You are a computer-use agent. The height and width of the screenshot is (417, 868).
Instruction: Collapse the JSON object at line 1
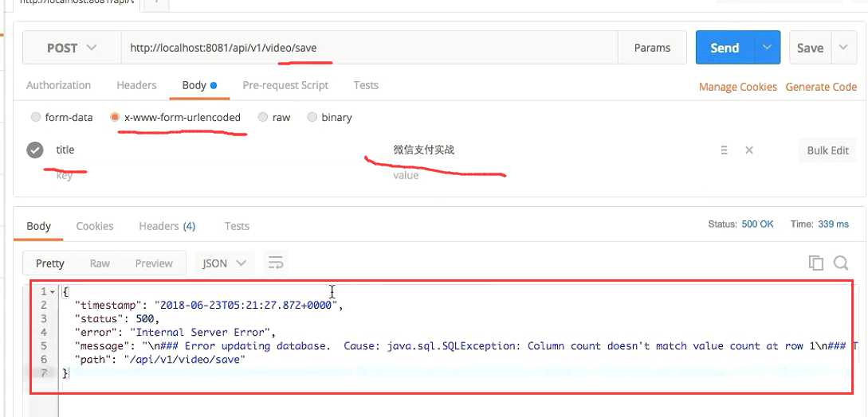coord(53,292)
